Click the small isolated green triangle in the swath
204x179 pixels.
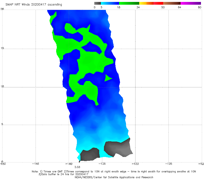(108, 78)
